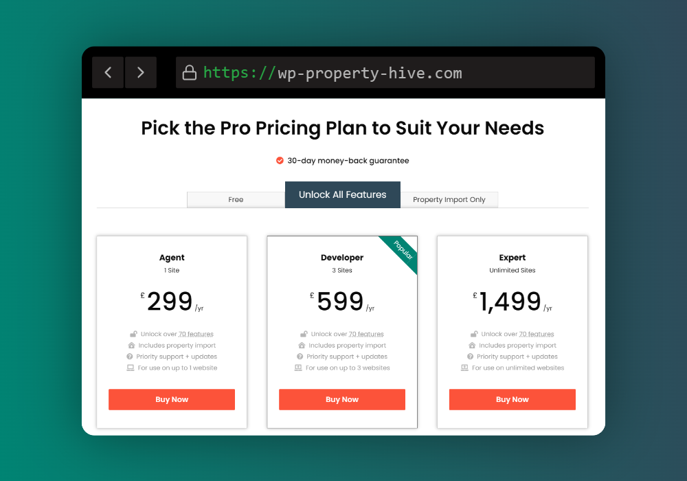This screenshot has height=481, width=687.
Task: Click the unlock icon in Agent plan
Action: (x=134, y=334)
